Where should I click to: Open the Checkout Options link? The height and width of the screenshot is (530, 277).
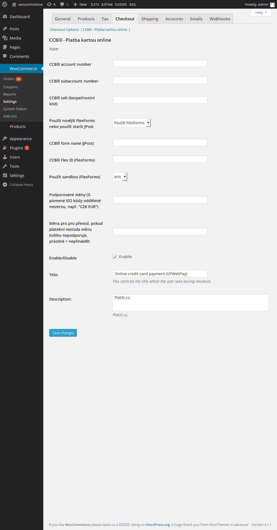tap(64, 30)
